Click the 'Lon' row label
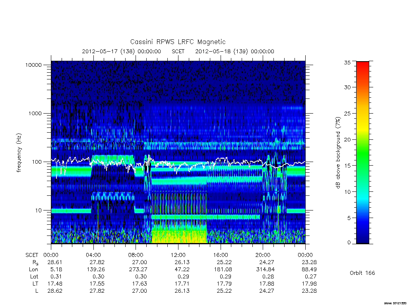 34,270
